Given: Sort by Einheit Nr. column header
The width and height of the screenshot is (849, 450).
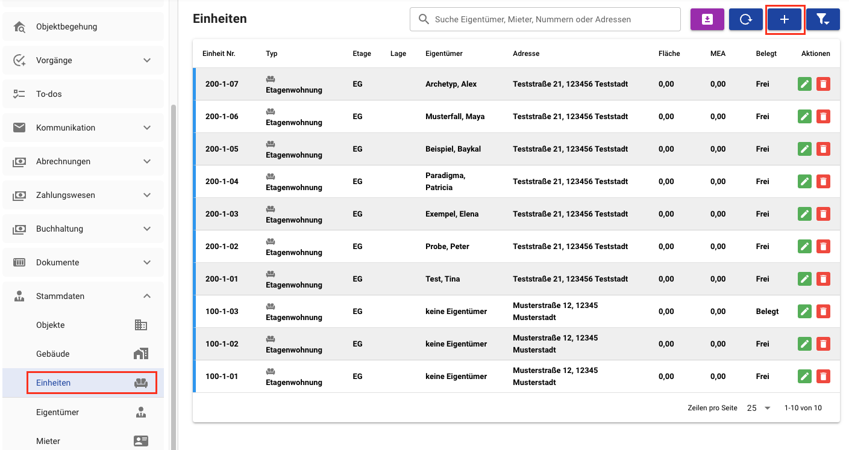Looking at the screenshot, I should (x=219, y=54).
